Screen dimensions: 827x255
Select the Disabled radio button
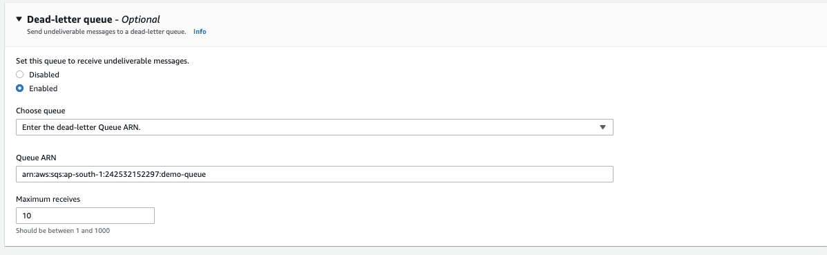tap(19, 75)
